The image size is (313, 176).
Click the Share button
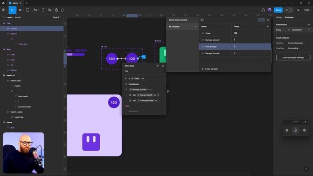pos(278,10)
